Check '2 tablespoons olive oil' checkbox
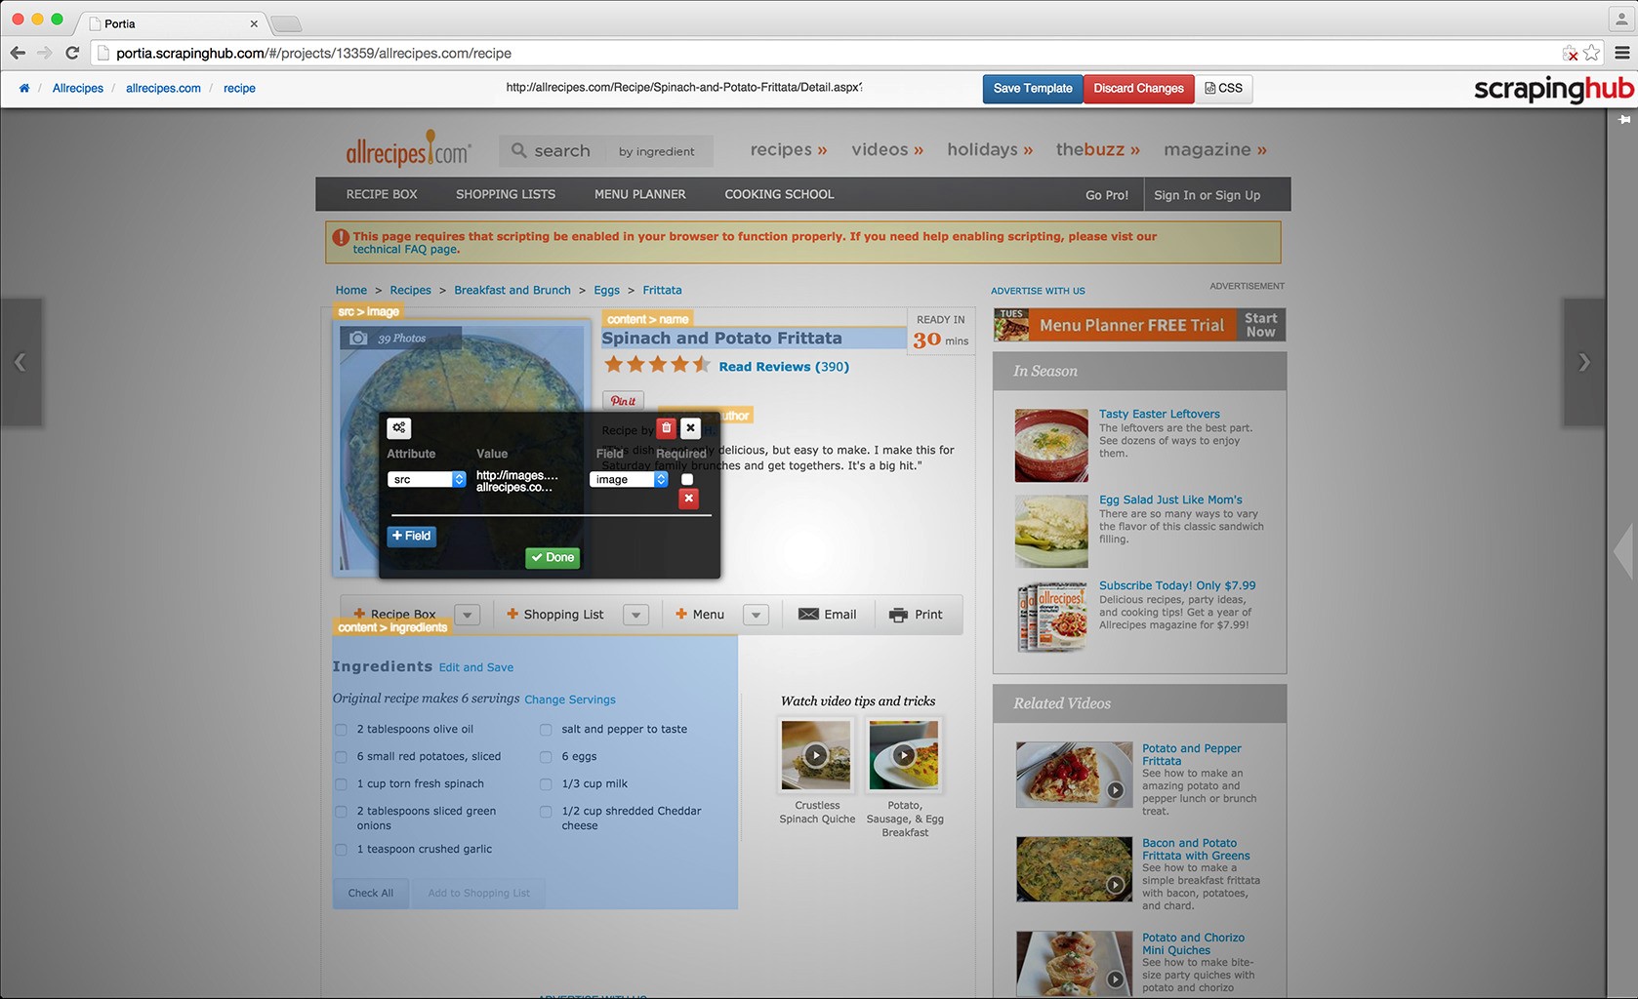The width and height of the screenshot is (1638, 999). point(341,730)
